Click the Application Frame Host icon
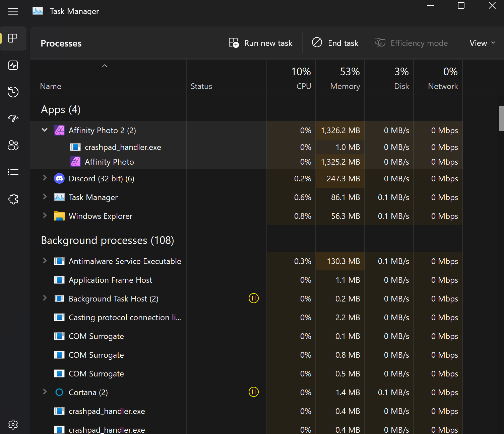504x434 pixels. 59,280
